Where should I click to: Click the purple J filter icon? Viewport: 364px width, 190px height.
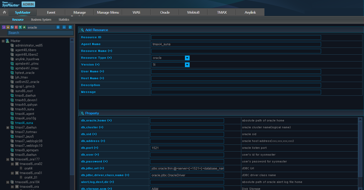pos(4,27)
